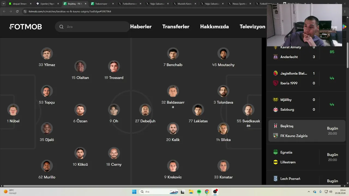This screenshot has height=196, width=349.
Task: Click the Anderlecht club crest
Action: (x=275, y=57)
